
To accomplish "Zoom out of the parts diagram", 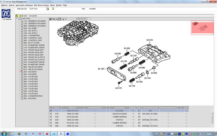I will pos(57,19).
